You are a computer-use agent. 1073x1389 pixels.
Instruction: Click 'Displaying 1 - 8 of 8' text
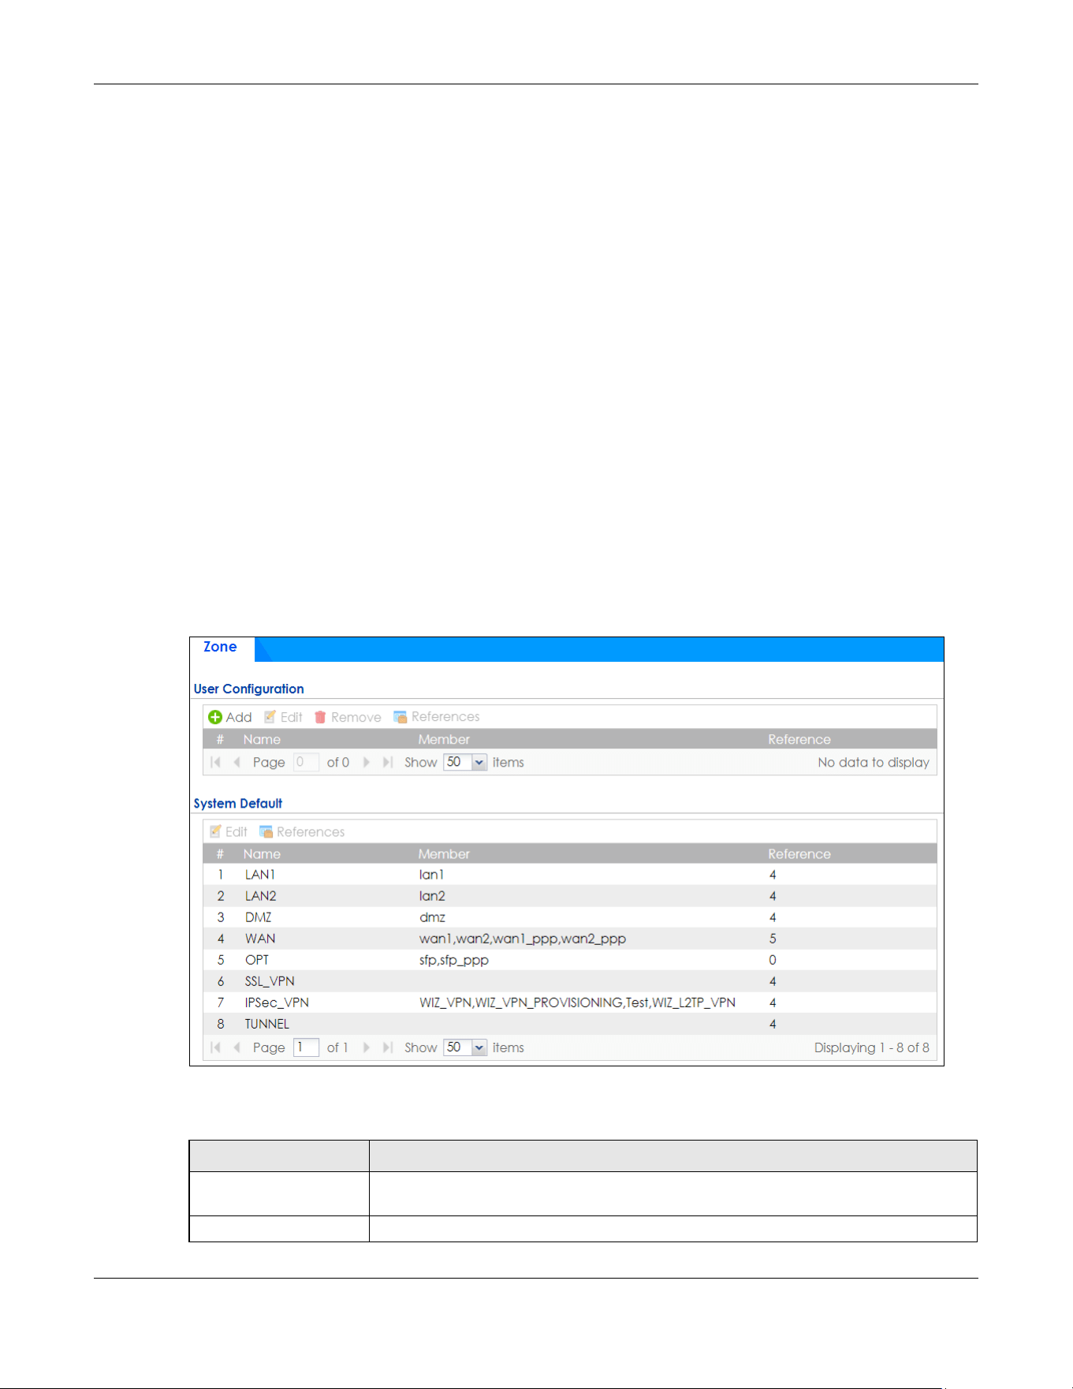(x=872, y=1047)
